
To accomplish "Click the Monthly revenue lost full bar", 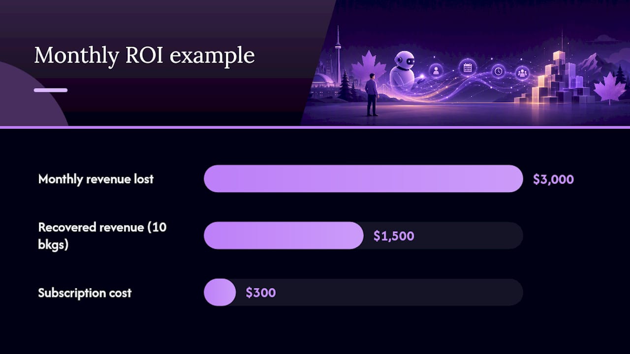I will pyautogui.click(x=363, y=178).
